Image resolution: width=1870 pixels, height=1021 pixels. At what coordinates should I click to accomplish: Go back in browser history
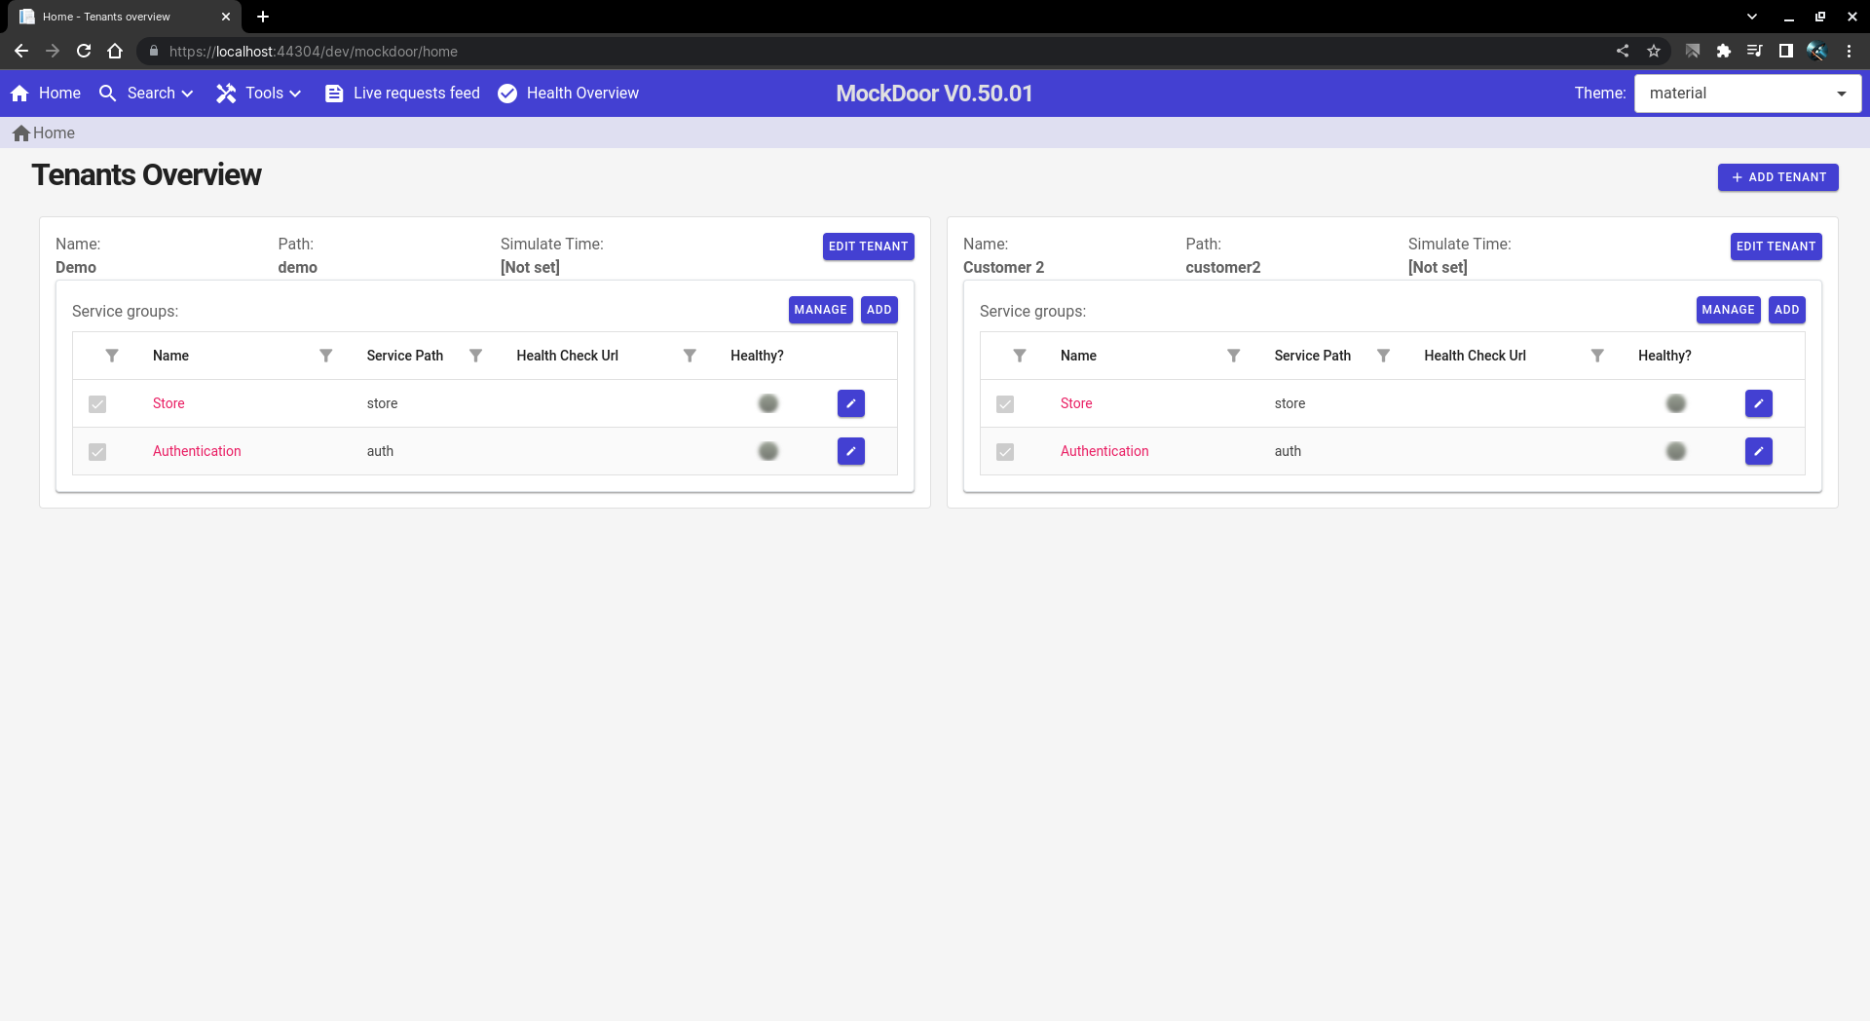click(21, 51)
